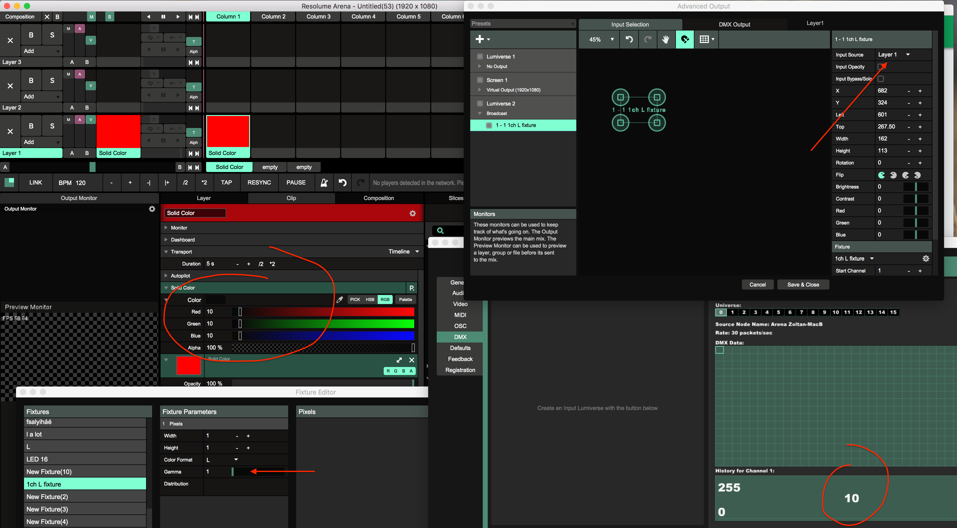Click the undo arrow in Advanced Output
The height and width of the screenshot is (528, 957).
coord(629,39)
